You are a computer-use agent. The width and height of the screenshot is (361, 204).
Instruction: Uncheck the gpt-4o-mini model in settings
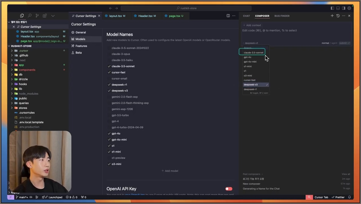tap(109, 139)
